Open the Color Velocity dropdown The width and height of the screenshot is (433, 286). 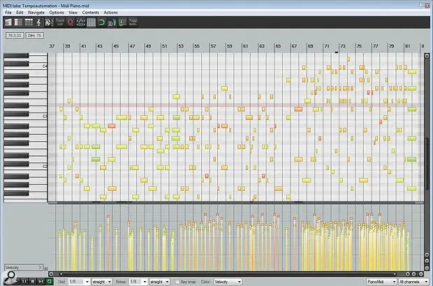click(x=228, y=282)
